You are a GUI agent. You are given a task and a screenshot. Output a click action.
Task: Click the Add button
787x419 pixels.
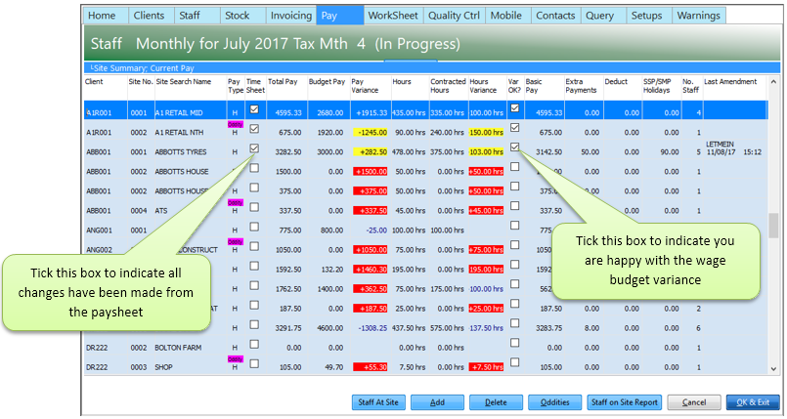tap(437, 402)
